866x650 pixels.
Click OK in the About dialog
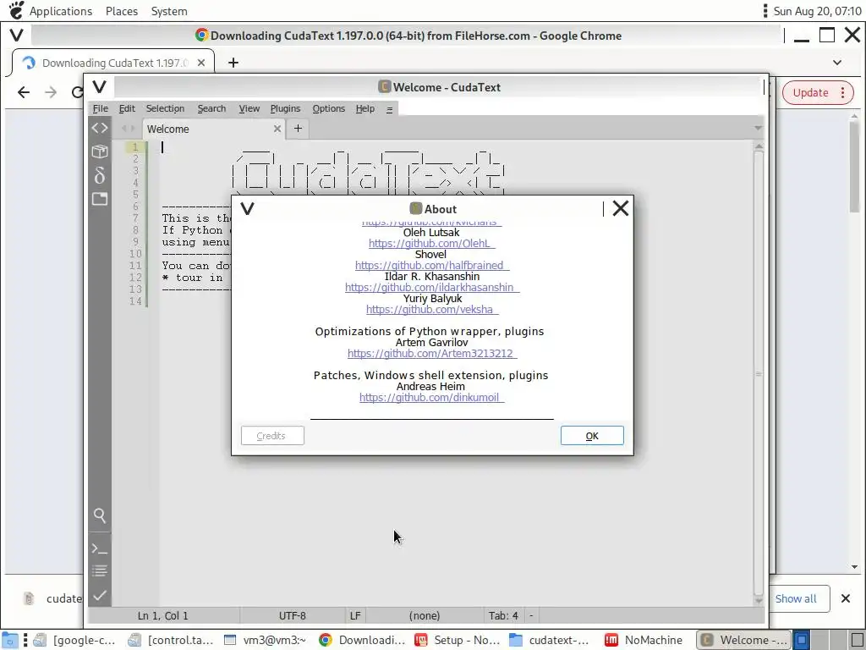(x=592, y=436)
